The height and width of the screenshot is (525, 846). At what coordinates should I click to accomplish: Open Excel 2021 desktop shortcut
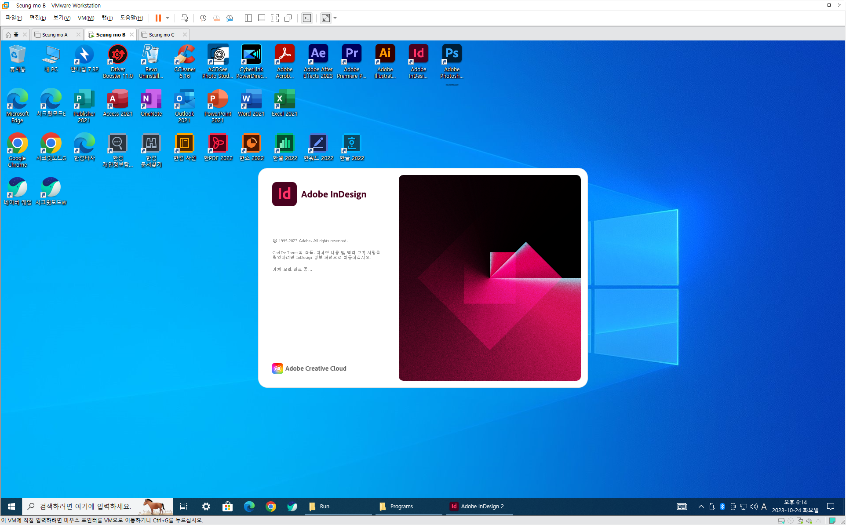coord(284,104)
